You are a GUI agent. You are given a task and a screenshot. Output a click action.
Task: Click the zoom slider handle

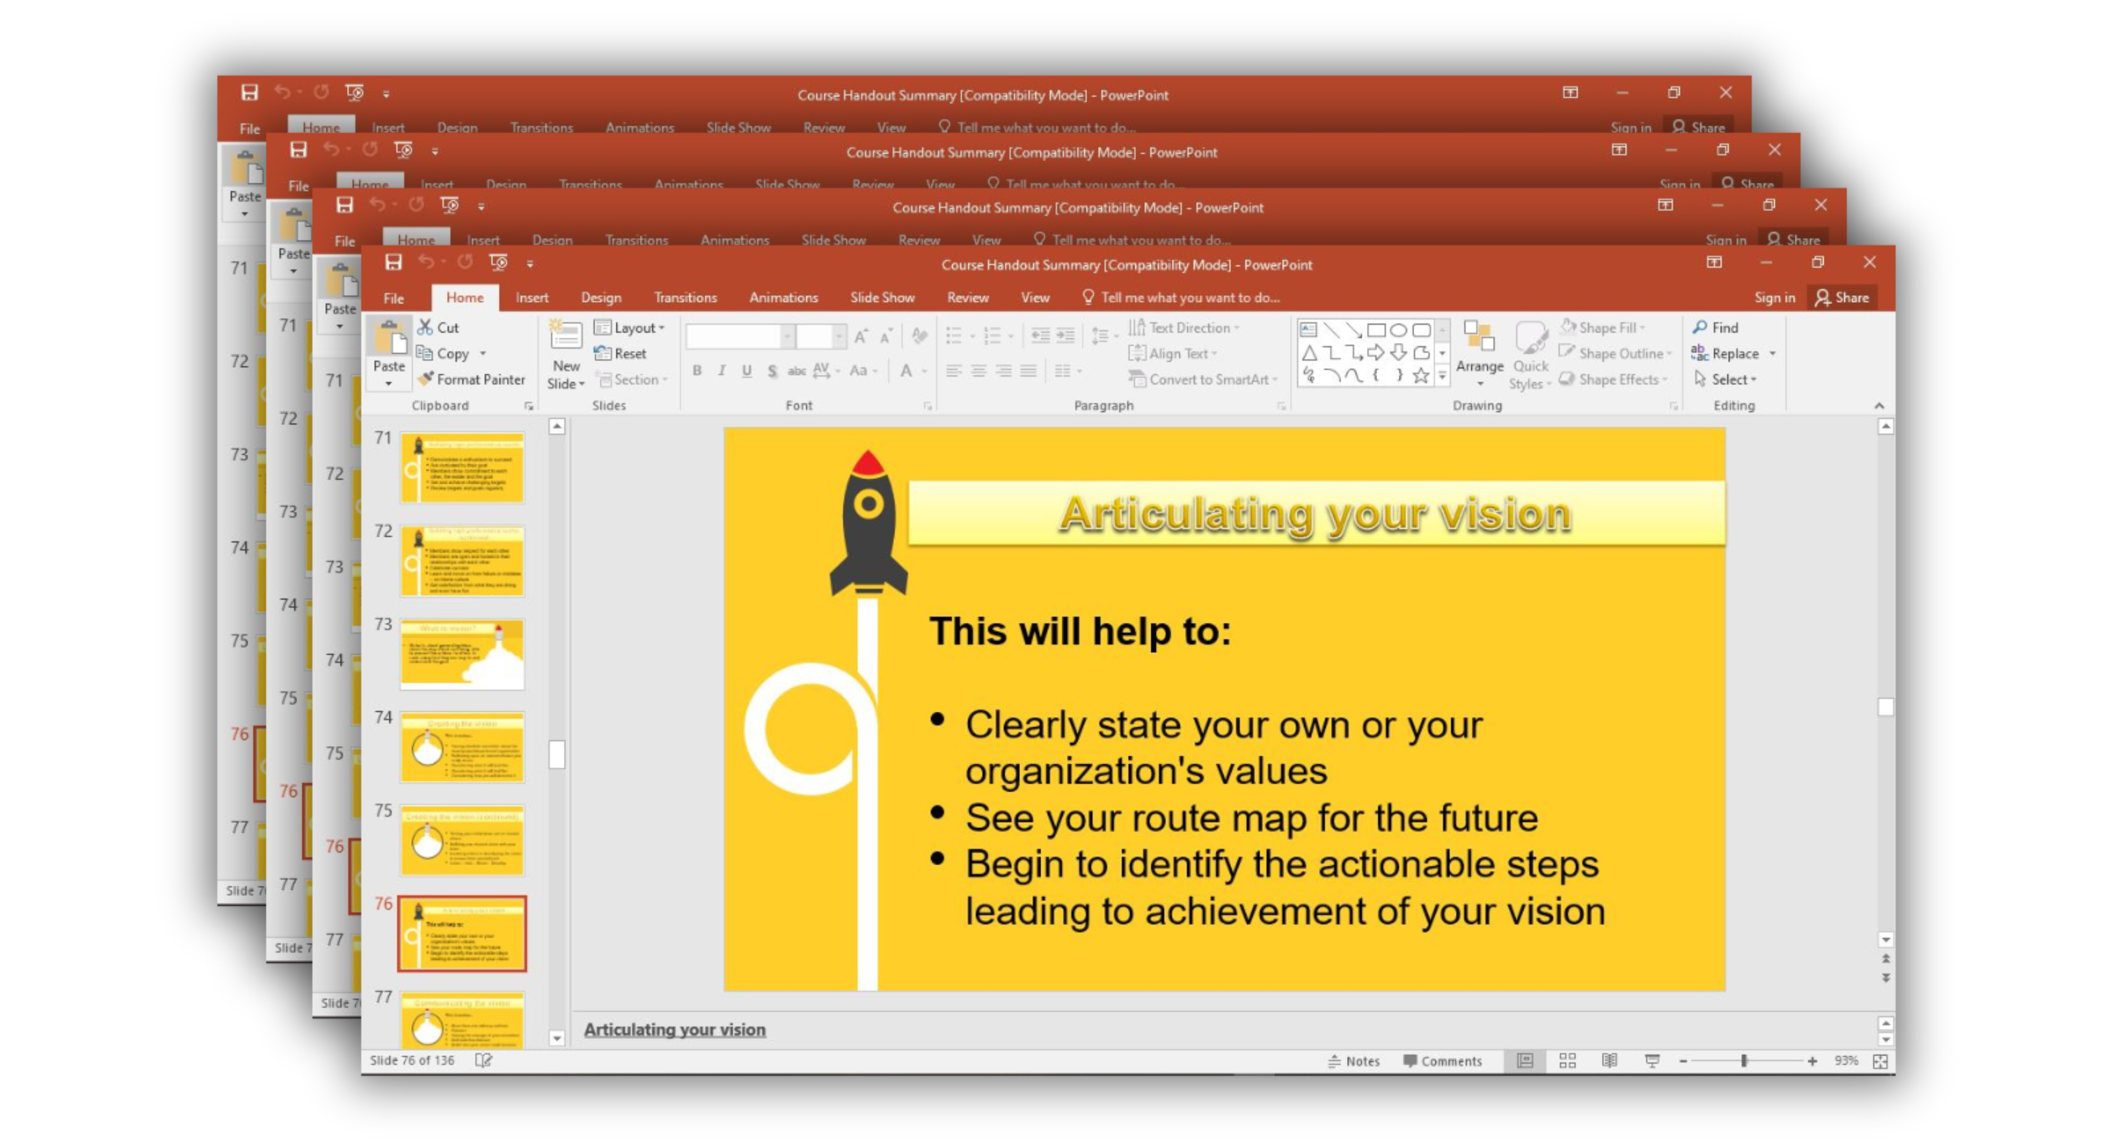tap(1744, 1061)
